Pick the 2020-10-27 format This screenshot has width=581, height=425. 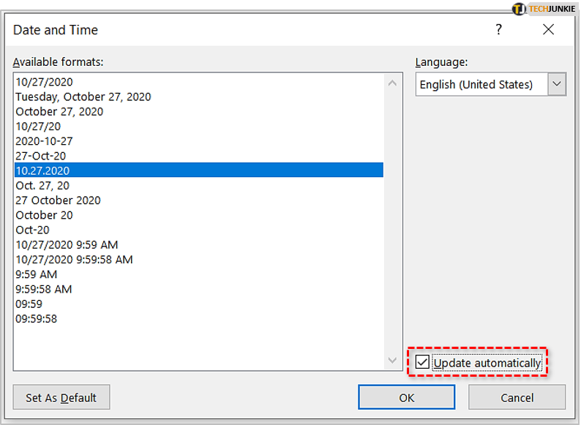point(45,141)
